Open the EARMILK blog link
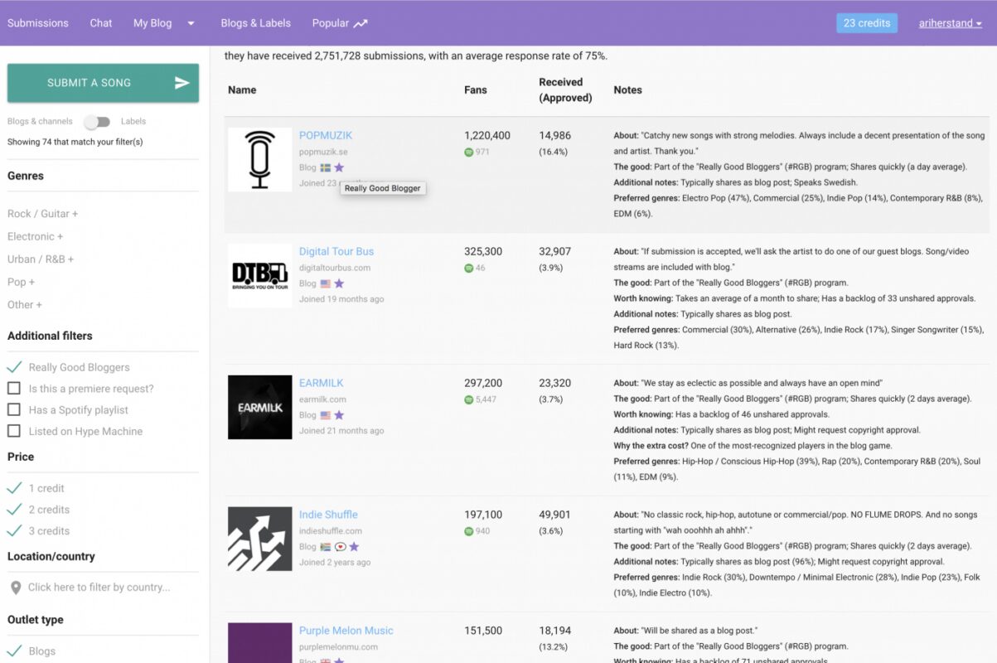Screen dimensions: 997x663 click(x=322, y=384)
